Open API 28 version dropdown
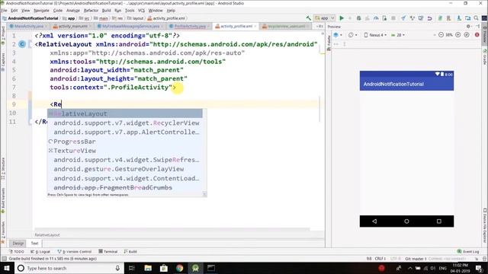This screenshot has width=488, height=274. (398, 35)
